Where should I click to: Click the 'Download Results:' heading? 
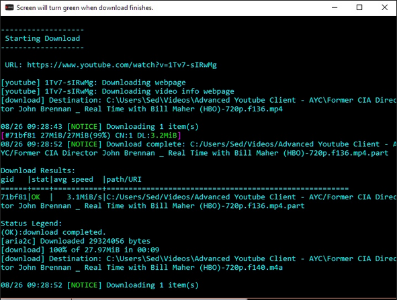click(x=38, y=170)
